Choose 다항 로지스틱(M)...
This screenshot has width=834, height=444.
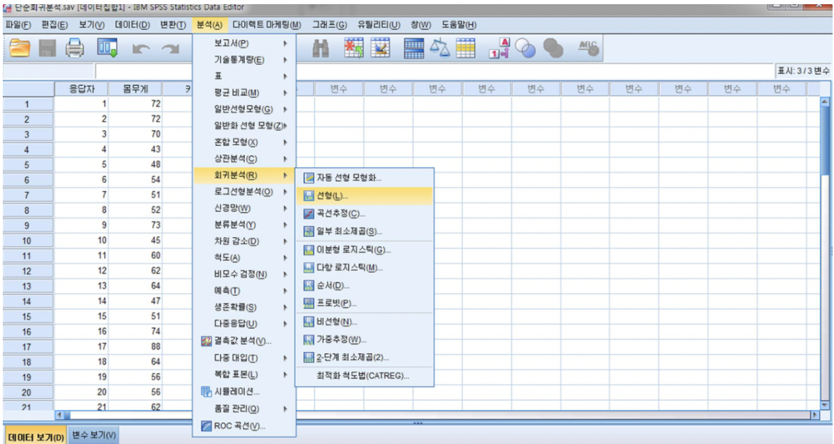tap(365, 267)
